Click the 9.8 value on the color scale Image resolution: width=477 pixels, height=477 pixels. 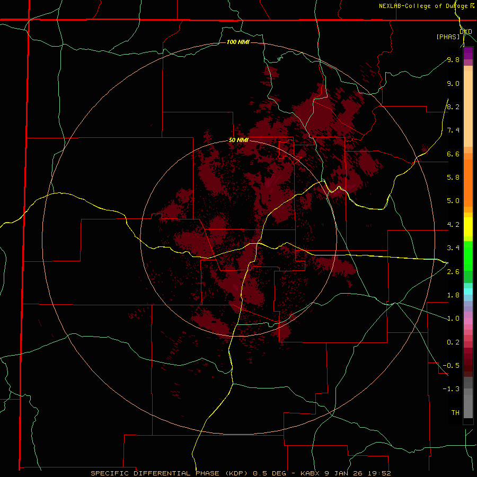[x=453, y=59]
